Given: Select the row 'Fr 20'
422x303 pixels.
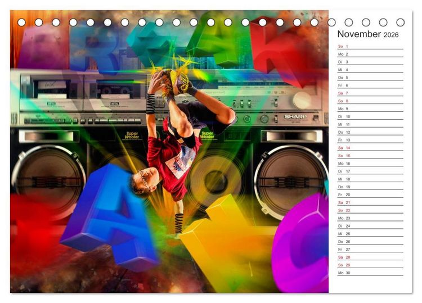Looking at the screenshot, I should click(x=370, y=195).
